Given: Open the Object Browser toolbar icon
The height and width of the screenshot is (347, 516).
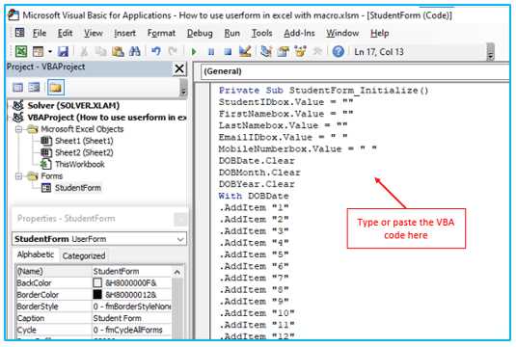Looking at the screenshot, I should pyautogui.click(x=300, y=51).
